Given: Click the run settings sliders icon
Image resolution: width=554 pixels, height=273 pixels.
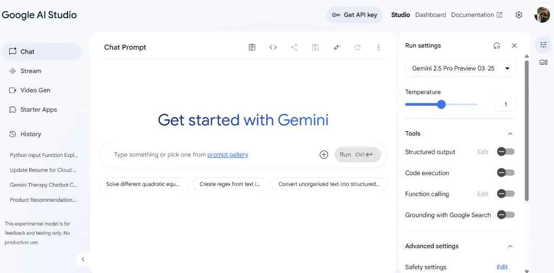Looking at the screenshot, I should [543, 45].
